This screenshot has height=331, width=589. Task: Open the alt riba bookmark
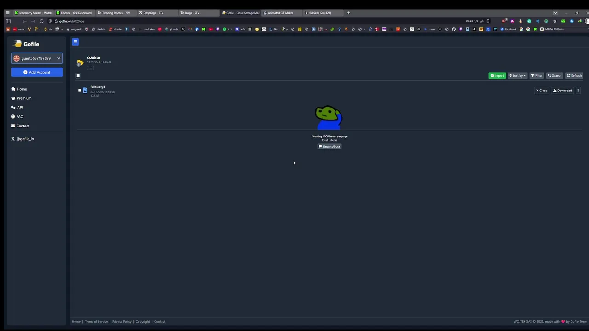pyautogui.click(x=115, y=29)
